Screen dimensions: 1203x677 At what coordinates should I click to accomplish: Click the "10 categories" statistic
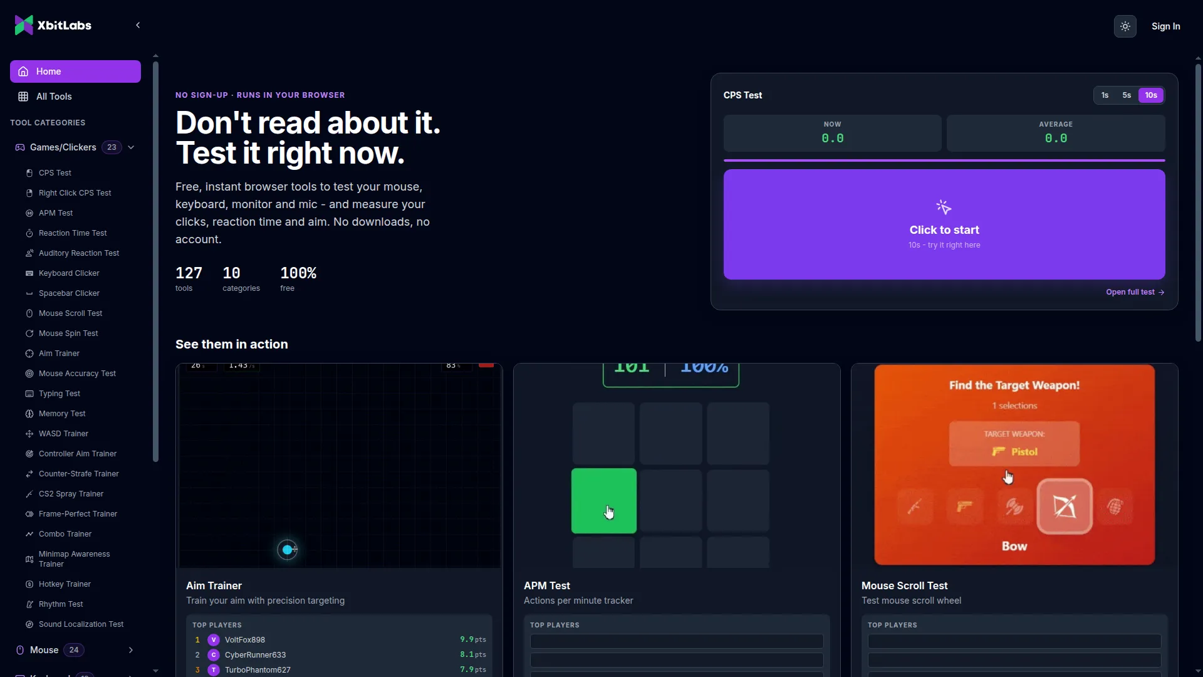[x=241, y=279]
